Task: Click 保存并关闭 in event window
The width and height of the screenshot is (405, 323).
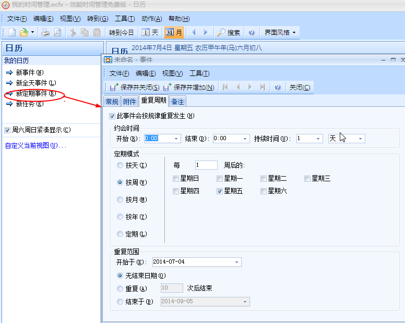Action: (x=135, y=88)
